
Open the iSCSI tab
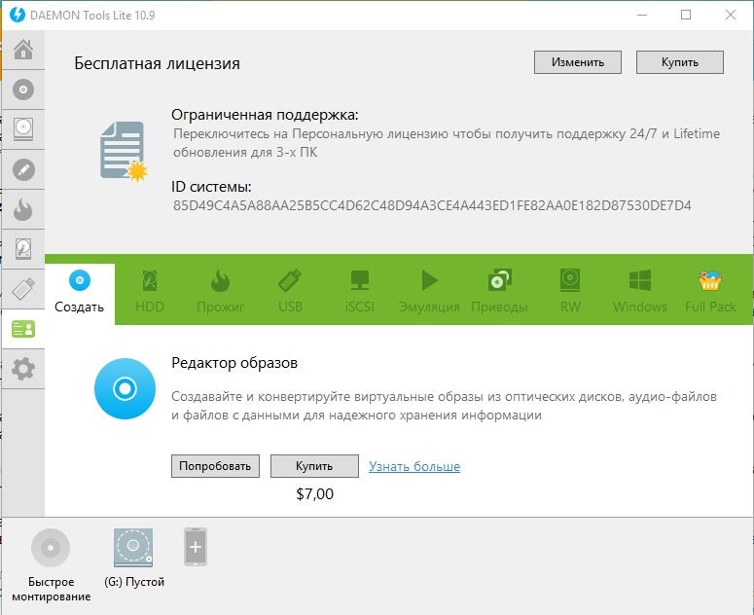click(x=360, y=291)
